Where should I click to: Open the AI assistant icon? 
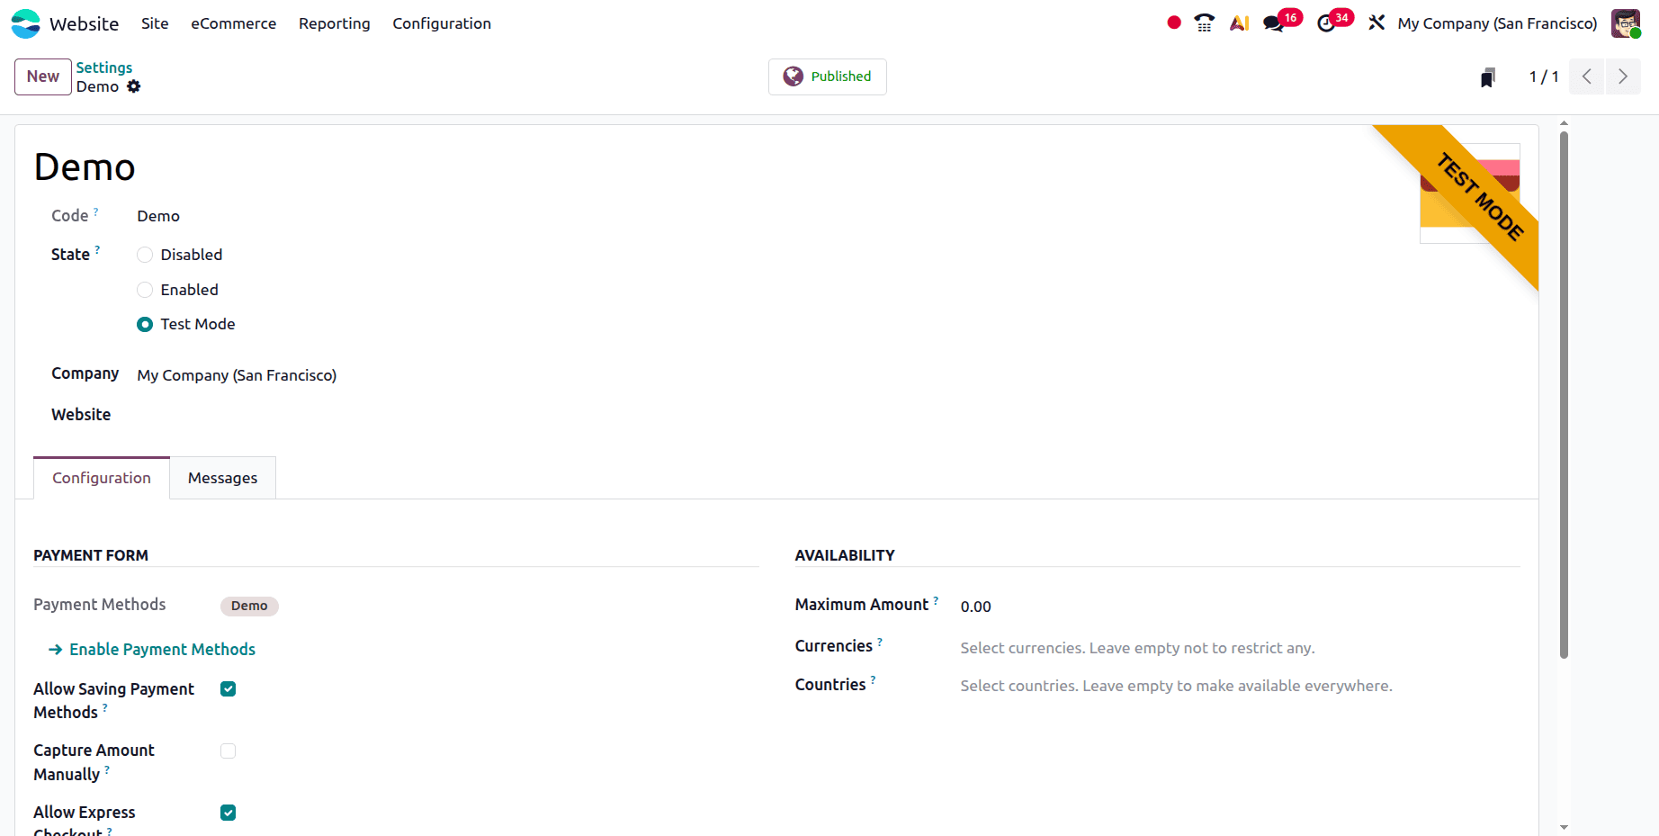click(1240, 23)
